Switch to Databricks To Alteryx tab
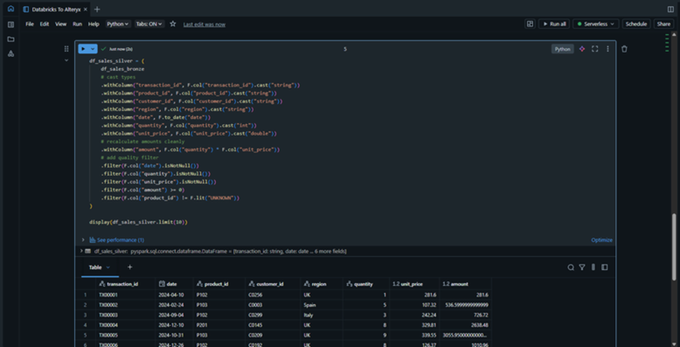680x347 pixels. 55,9
